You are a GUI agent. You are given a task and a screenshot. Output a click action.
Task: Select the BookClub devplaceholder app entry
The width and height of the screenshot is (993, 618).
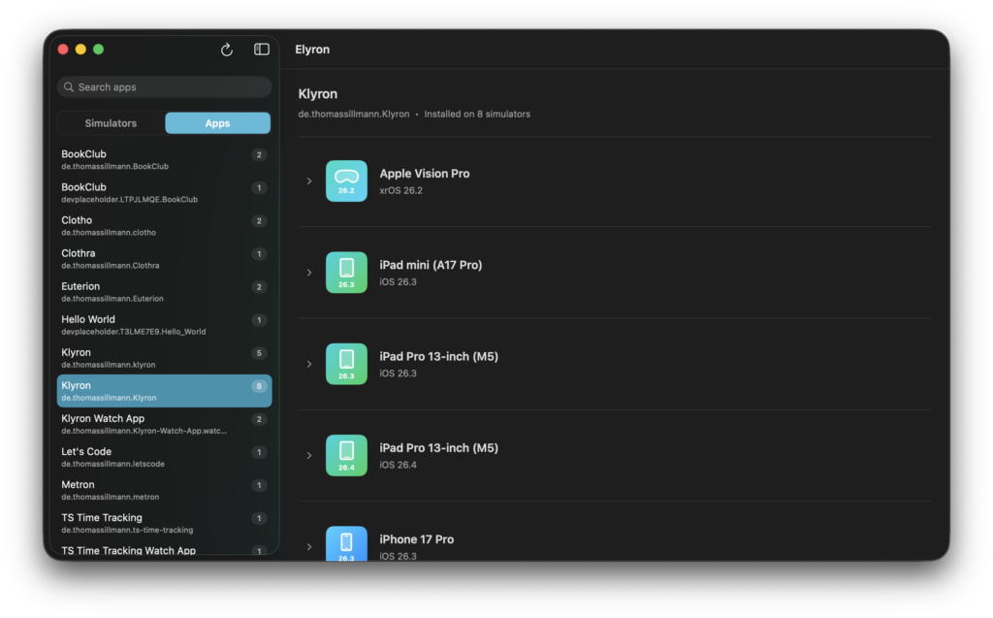click(x=165, y=193)
